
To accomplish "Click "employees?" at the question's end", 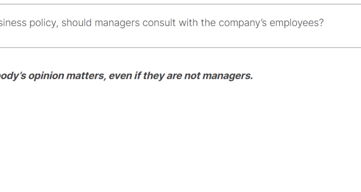I will (297, 24).
